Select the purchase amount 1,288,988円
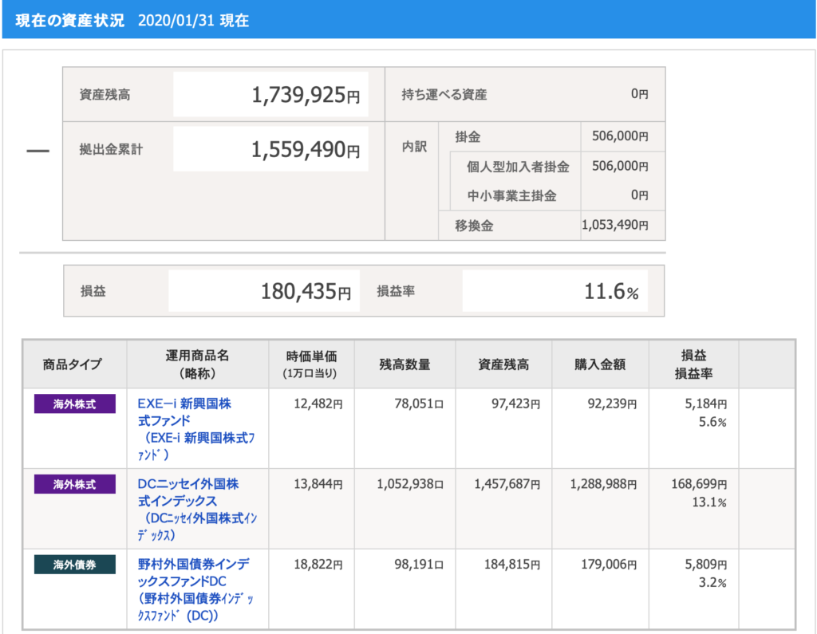The height and width of the screenshot is (634, 817). click(603, 484)
